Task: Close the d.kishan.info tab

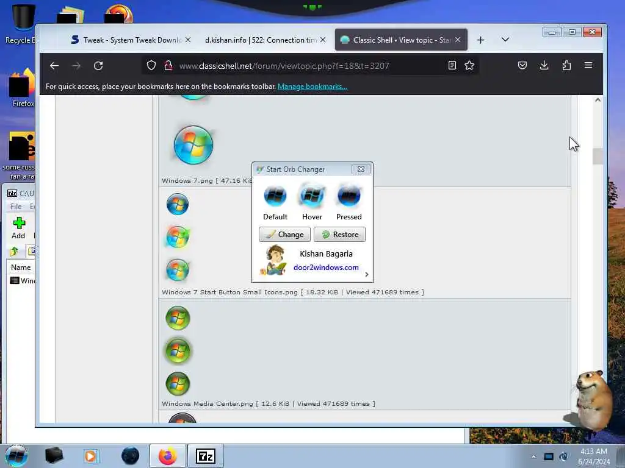Action: coord(323,40)
